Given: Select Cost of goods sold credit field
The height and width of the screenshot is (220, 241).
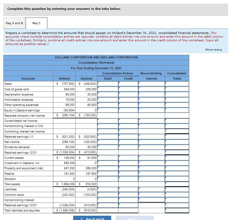Looking at the screenshot, I should [128, 89].
